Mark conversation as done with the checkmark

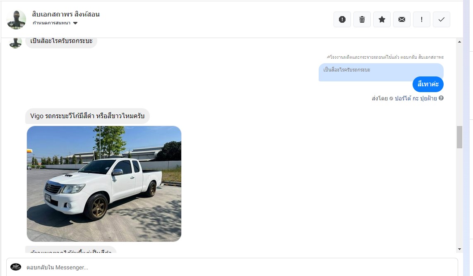pyautogui.click(x=441, y=19)
